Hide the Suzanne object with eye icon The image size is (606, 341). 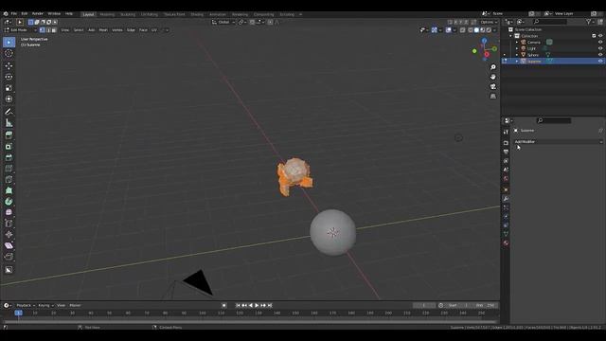point(600,61)
